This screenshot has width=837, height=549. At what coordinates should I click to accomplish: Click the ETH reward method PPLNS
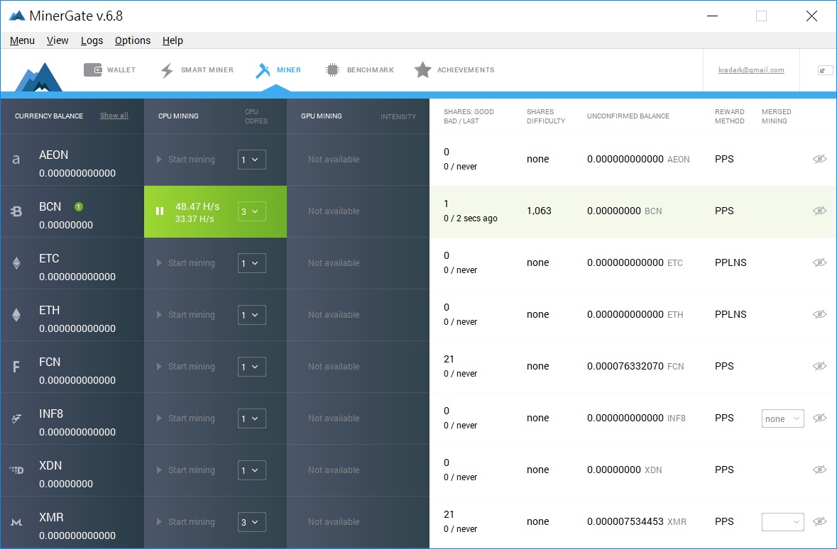coord(731,314)
